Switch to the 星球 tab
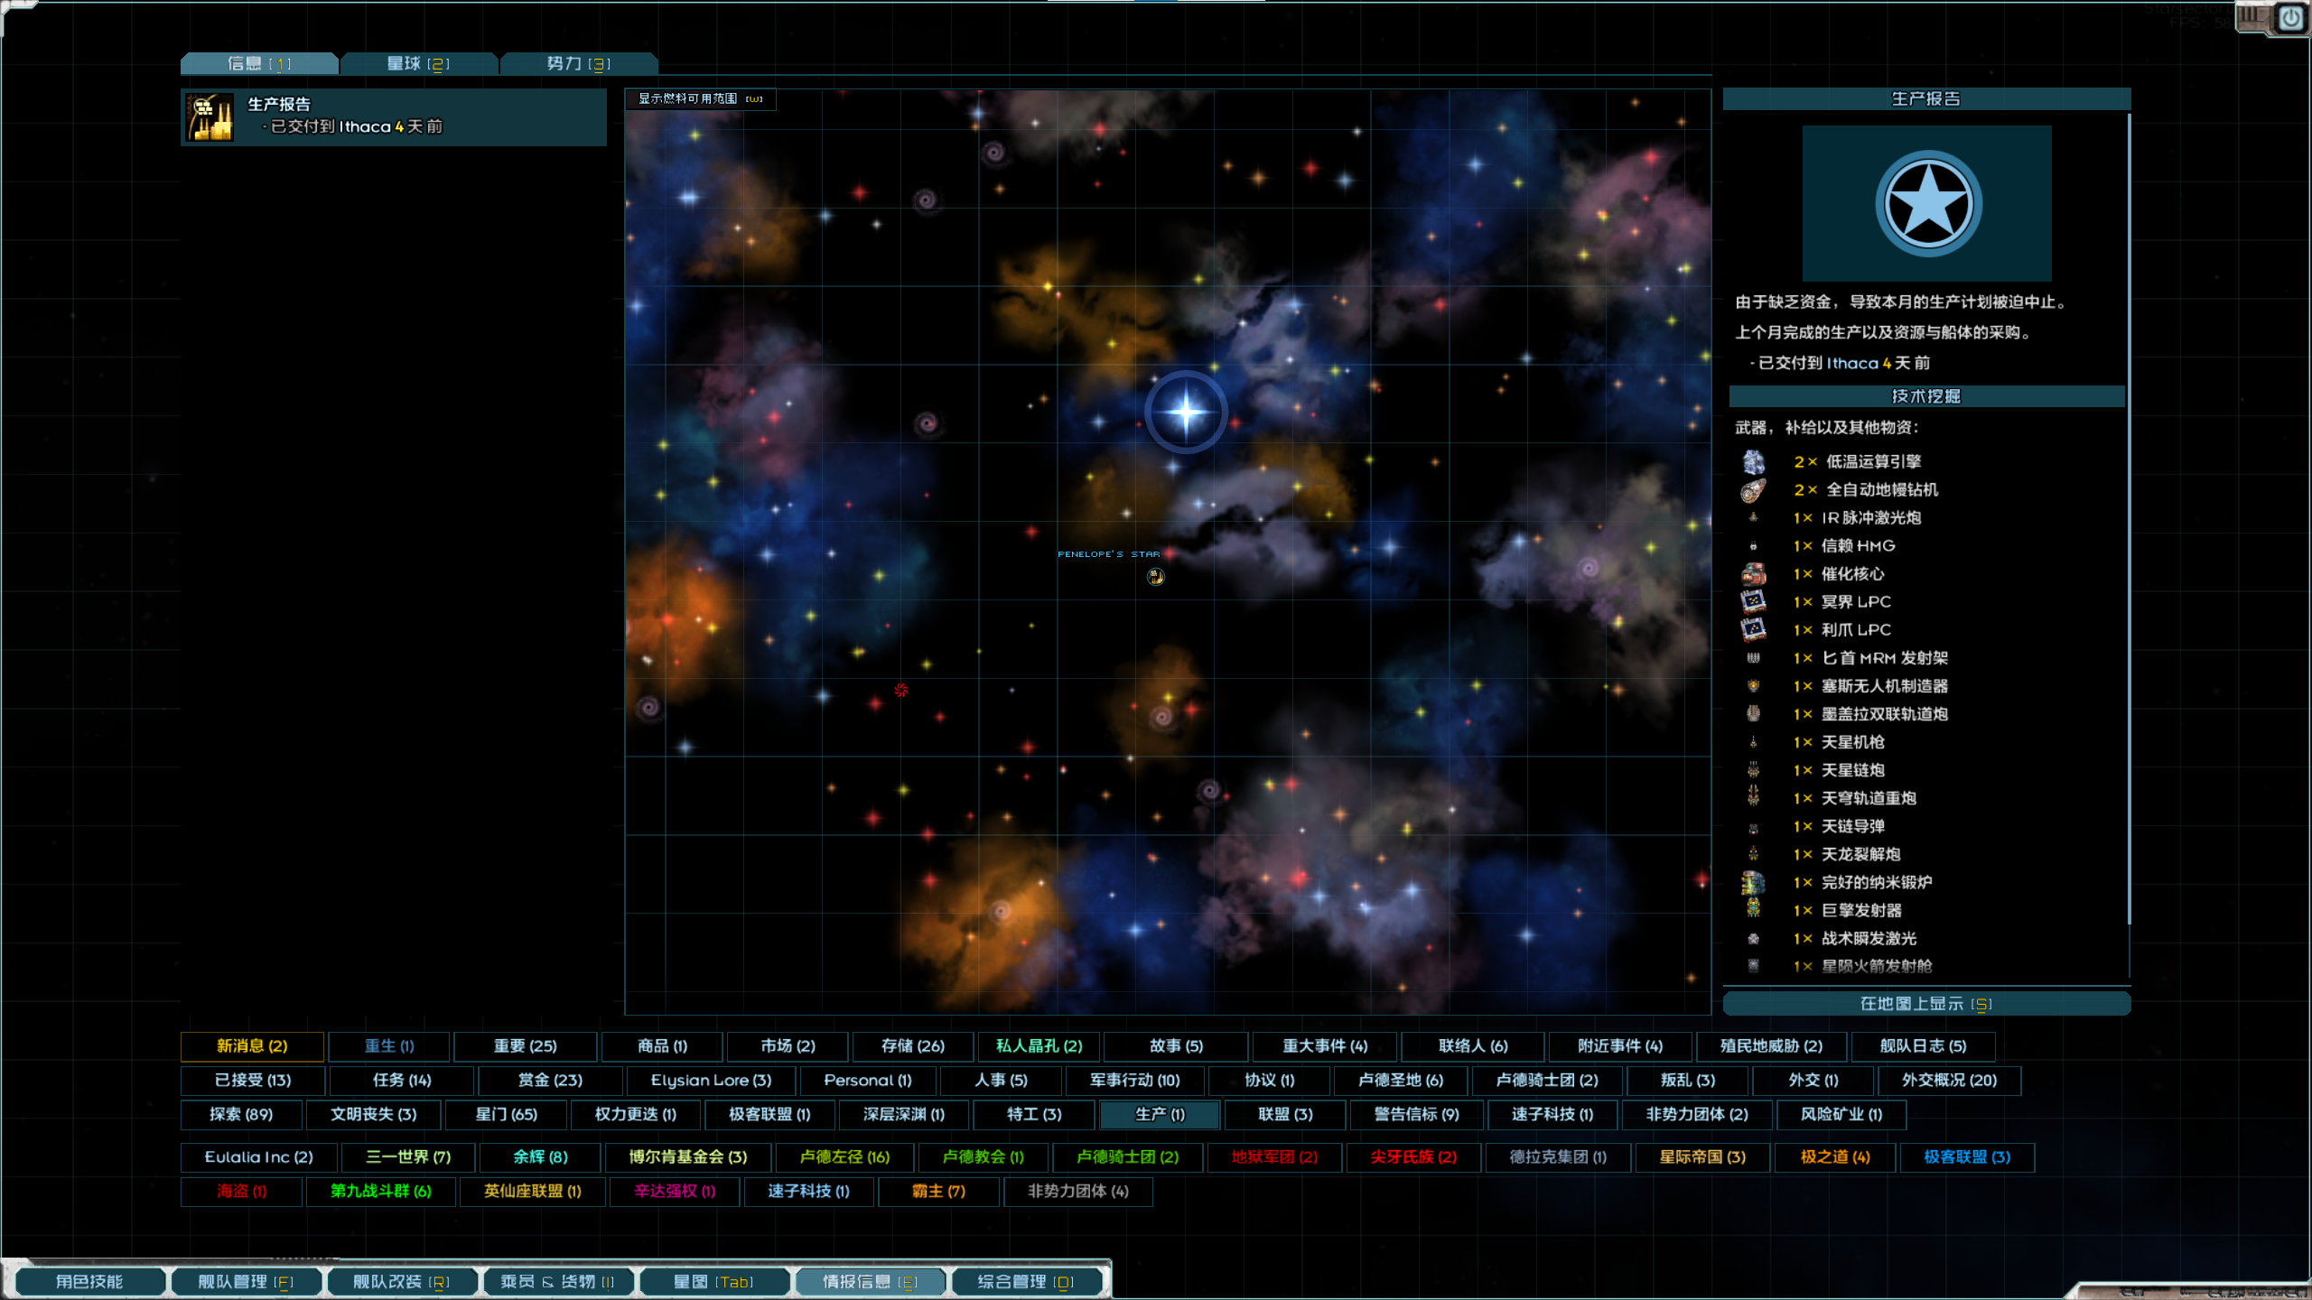The image size is (2312, 1300). coord(418,64)
